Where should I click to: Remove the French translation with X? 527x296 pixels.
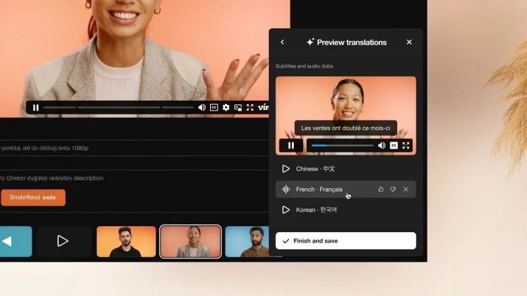[406, 189]
